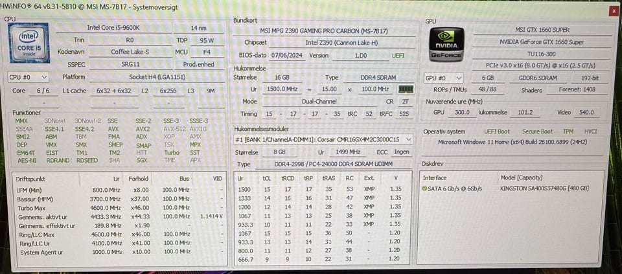The image size is (622, 274).
Task: Click the MSI GTX 1660 SUPER field
Action: tap(542, 30)
